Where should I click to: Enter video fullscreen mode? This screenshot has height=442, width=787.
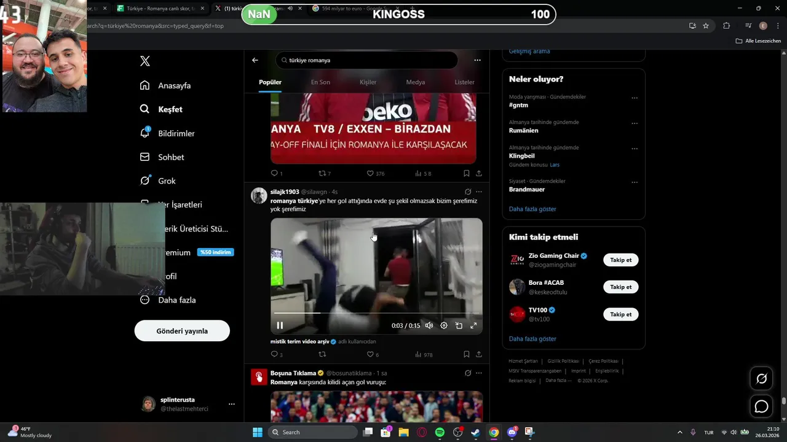[x=473, y=325]
